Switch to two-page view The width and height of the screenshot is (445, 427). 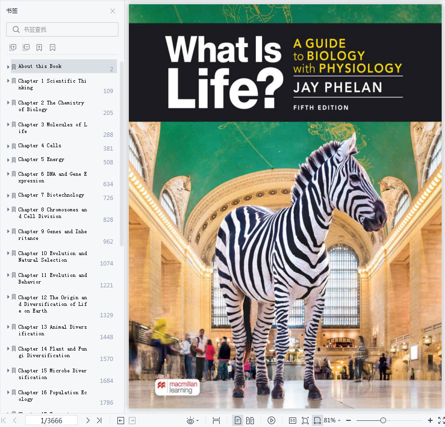[x=250, y=420]
